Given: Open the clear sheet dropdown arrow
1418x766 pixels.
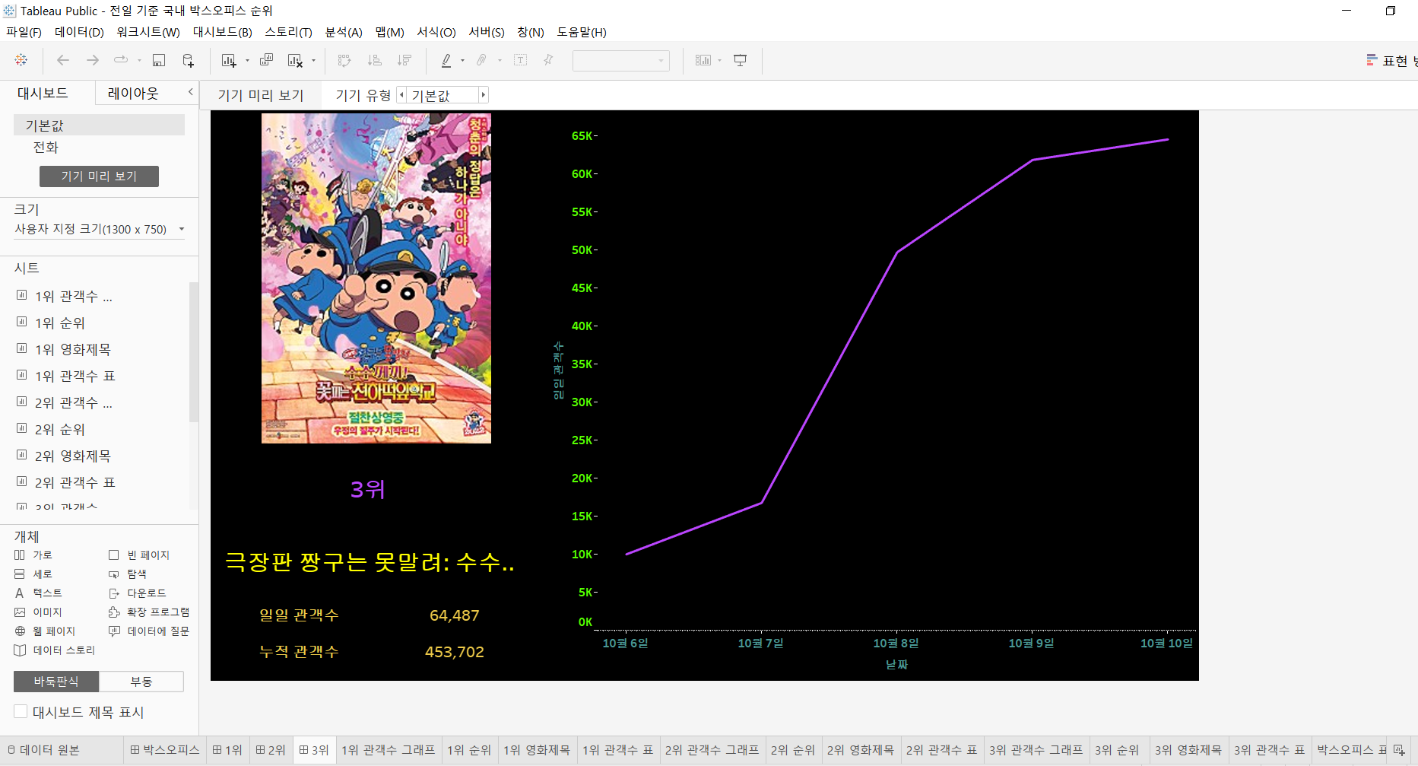Looking at the screenshot, I should click(x=313, y=61).
